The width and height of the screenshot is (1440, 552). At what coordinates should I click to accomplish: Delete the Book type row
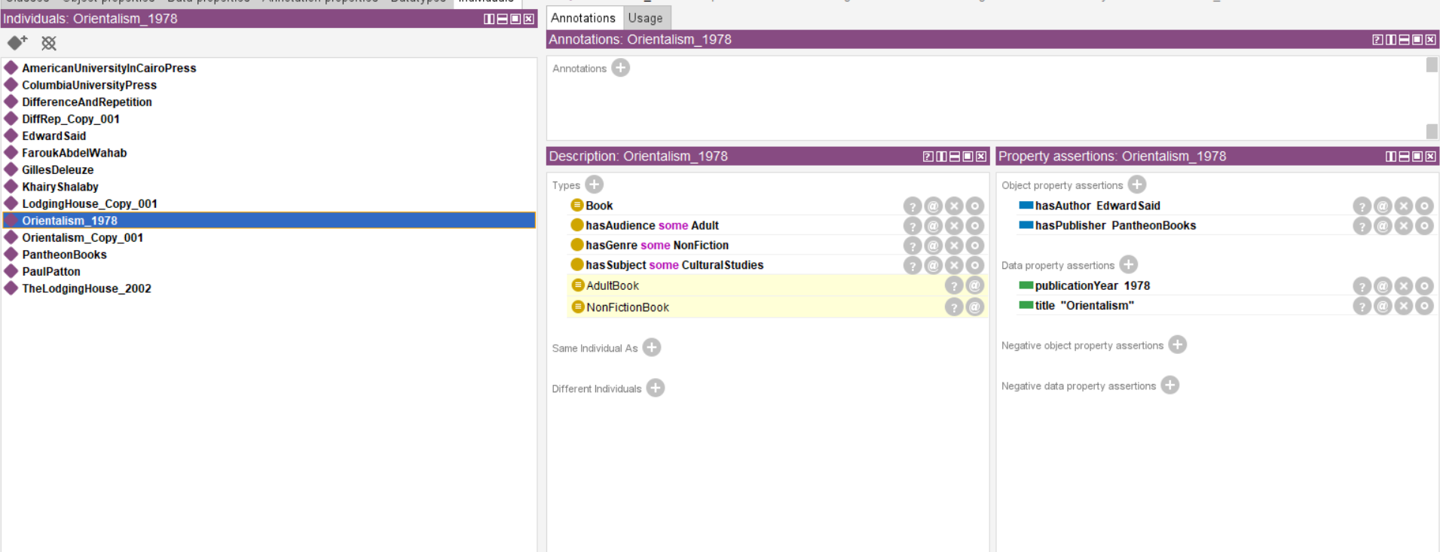954,206
